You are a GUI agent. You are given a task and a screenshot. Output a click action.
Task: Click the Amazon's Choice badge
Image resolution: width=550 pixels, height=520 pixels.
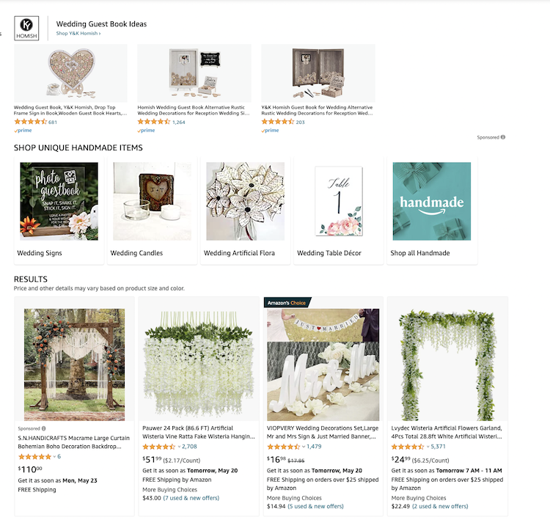(287, 302)
